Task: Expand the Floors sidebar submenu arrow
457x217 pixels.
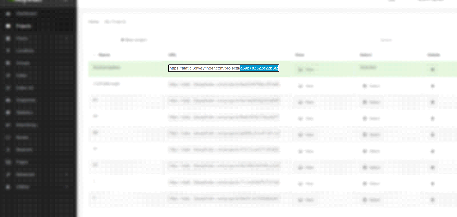Action: click(66, 38)
